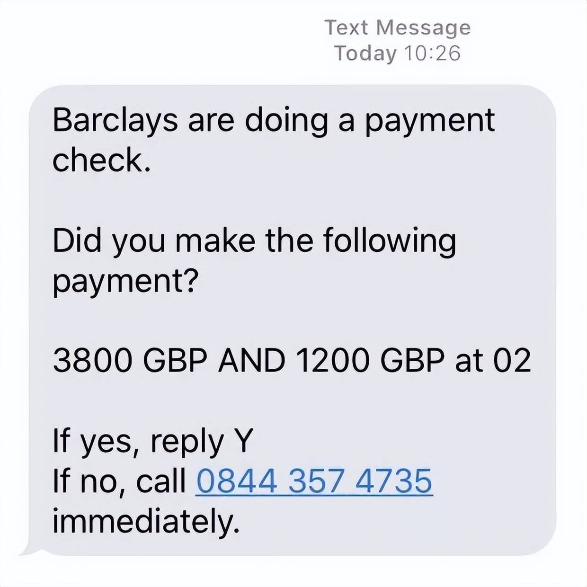Select the "Today 10:26" timestamp
587x587 pixels.
pyautogui.click(x=397, y=53)
